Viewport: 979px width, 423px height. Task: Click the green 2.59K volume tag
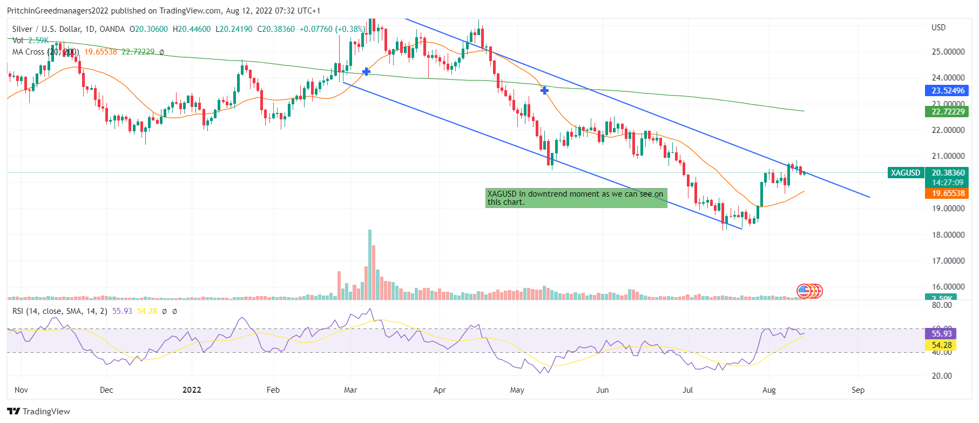pyautogui.click(x=941, y=298)
